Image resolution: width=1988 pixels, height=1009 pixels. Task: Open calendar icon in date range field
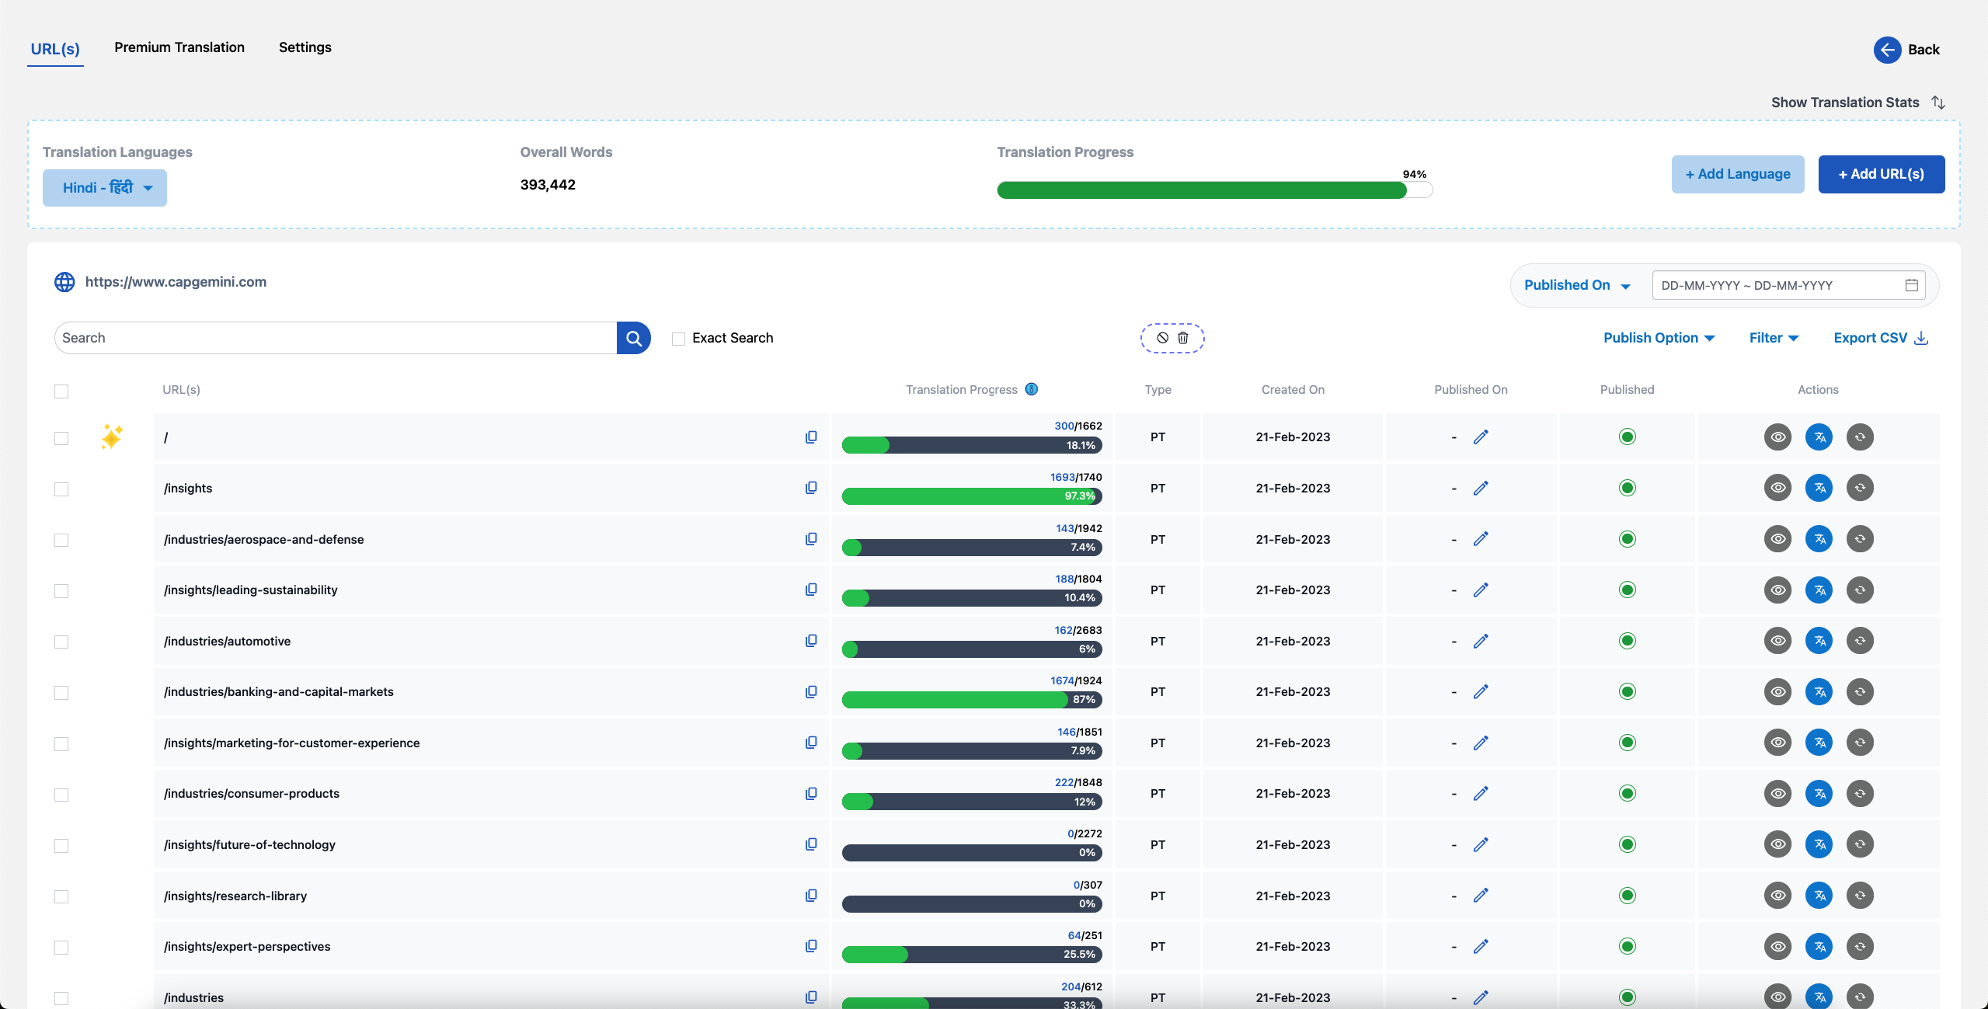click(1912, 285)
